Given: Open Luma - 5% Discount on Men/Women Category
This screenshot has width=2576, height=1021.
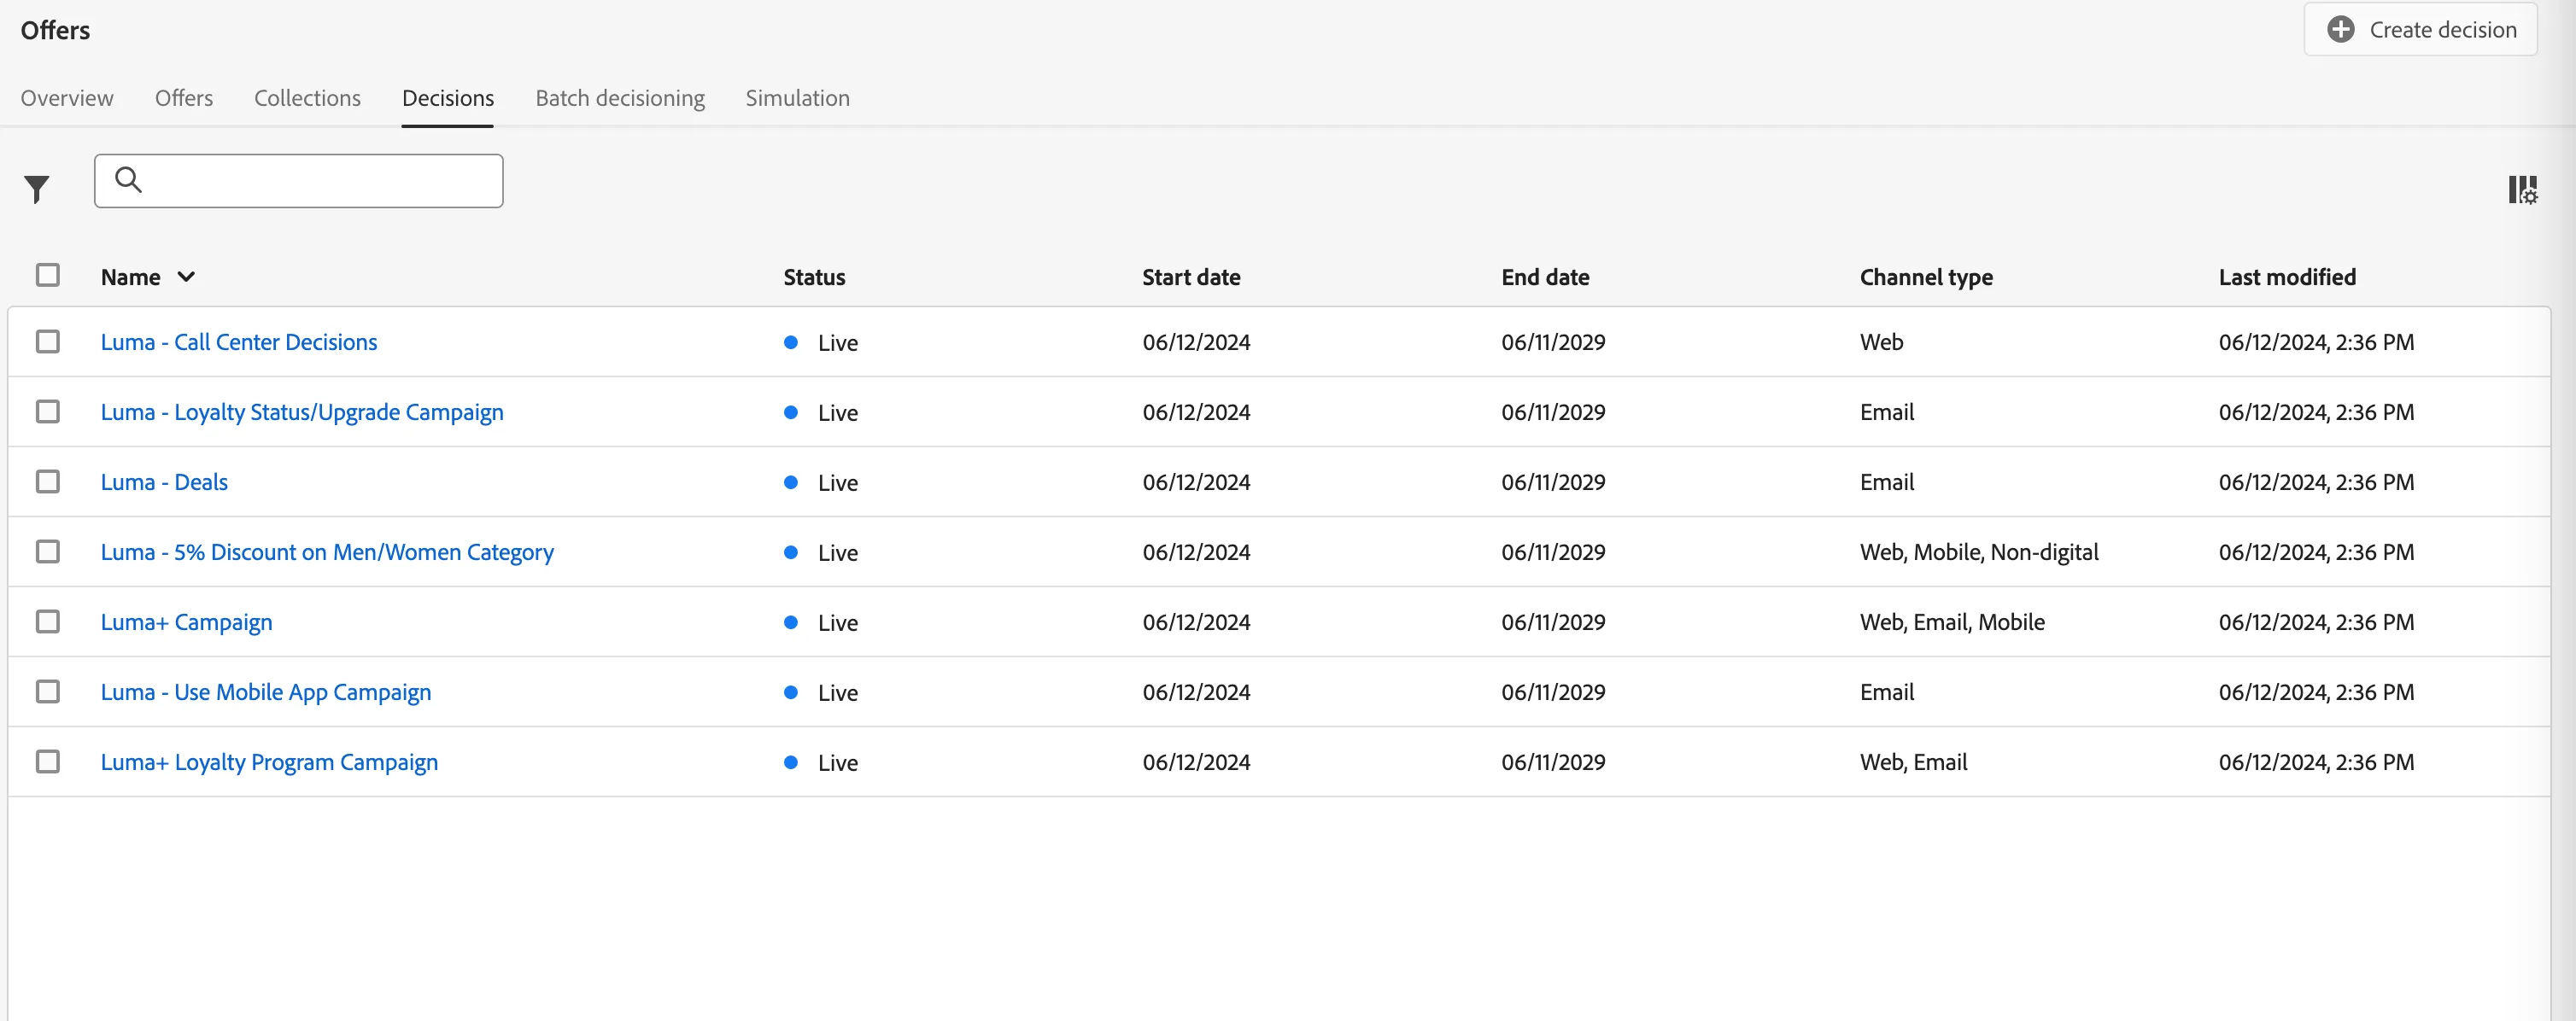Looking at the screenshot, I should click(327, 551).
